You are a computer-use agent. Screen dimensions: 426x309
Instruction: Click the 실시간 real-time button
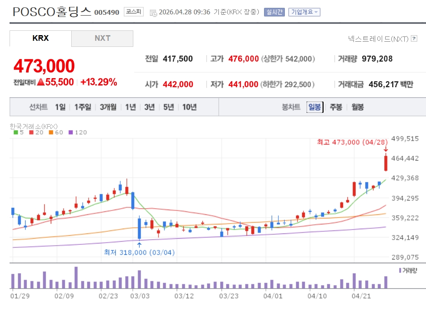click(x=274, y=12)
